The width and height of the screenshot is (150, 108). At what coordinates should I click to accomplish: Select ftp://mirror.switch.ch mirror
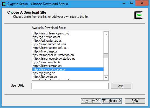68,62
